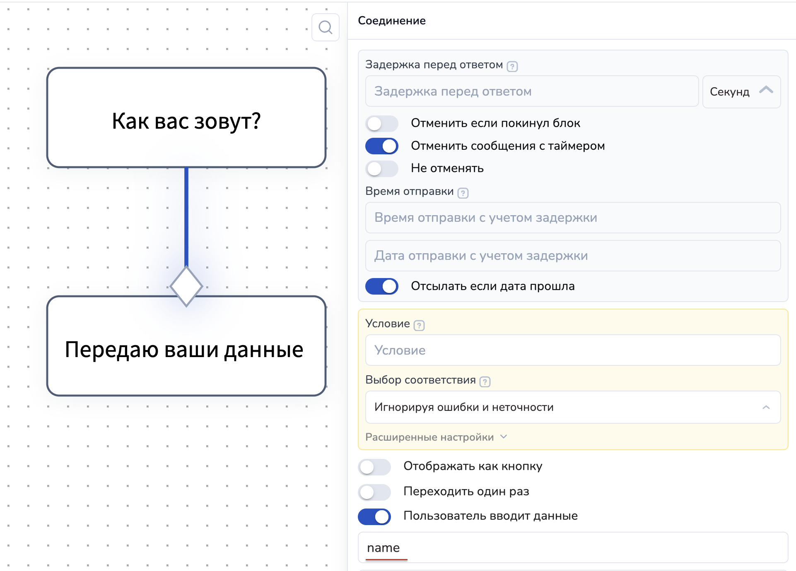Click the canvas search magnifier icon
Screen dimensions: 796x571
click(x=326, y=28)
